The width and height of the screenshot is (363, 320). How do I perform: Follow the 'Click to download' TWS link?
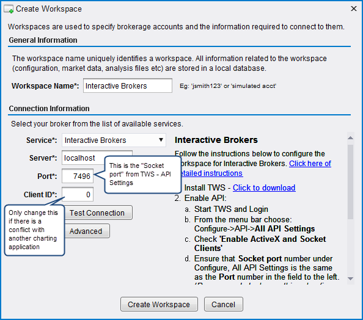point(264,187)
